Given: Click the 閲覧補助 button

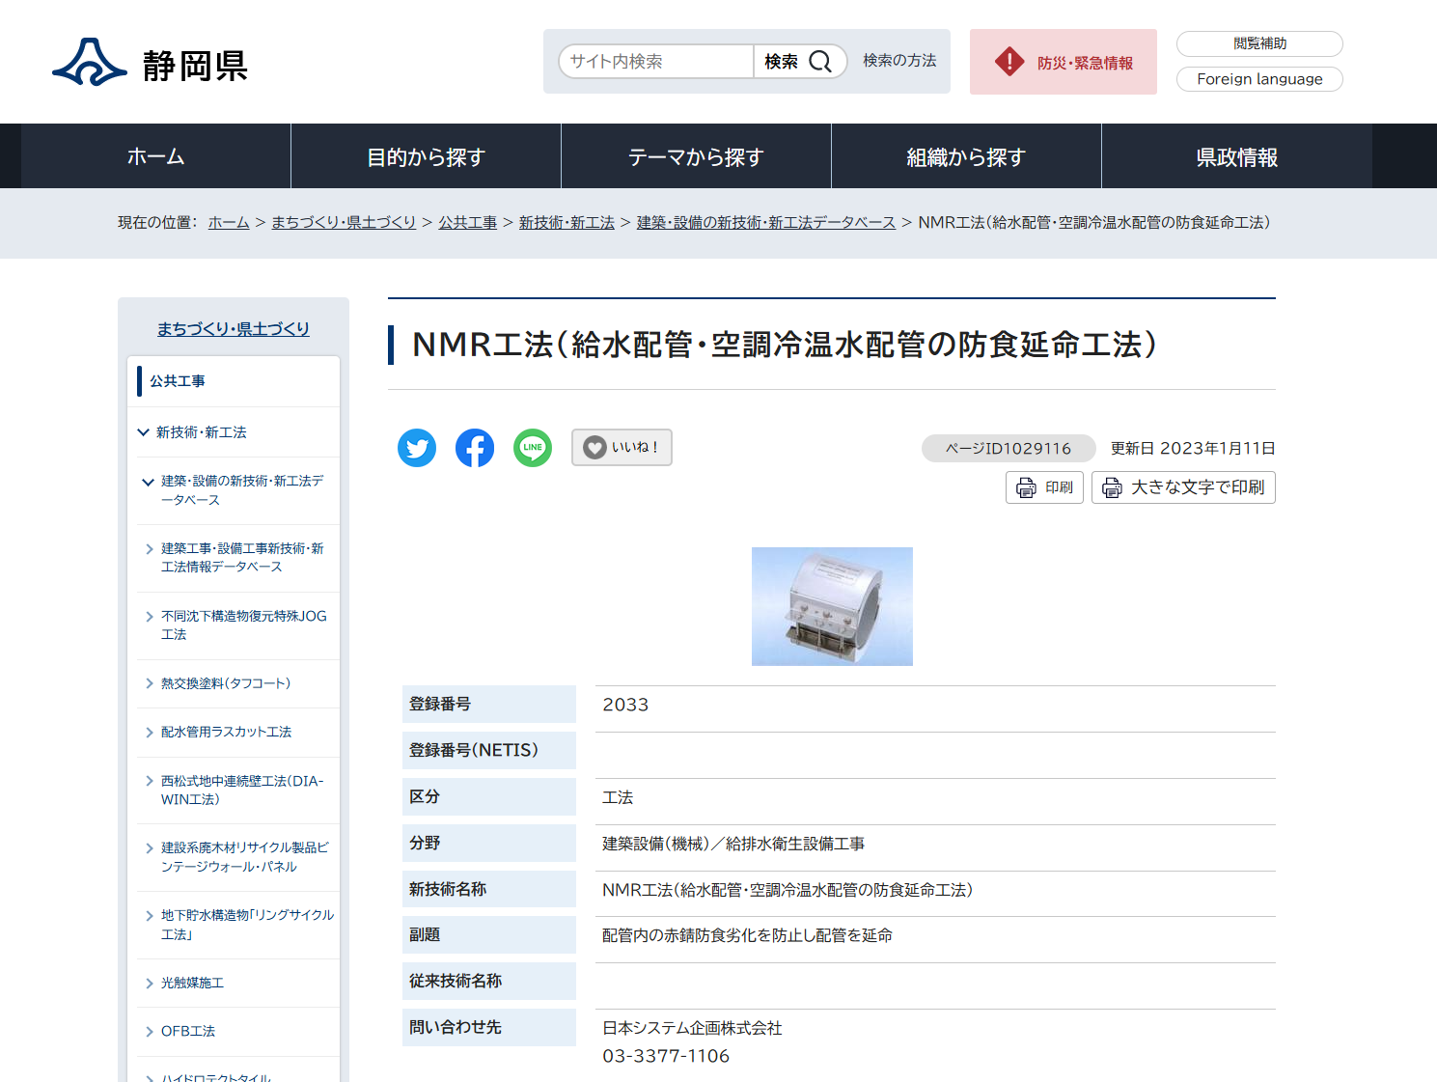Looking at the screenshot, I should 1258,43.
